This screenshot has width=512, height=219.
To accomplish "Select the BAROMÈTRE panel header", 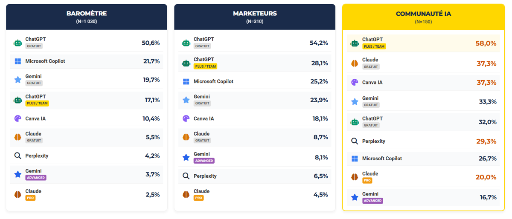I will tap(87, 17).
